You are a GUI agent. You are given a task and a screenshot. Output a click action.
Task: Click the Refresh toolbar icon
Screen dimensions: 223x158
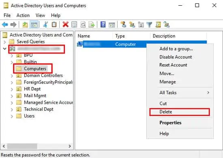83,25
